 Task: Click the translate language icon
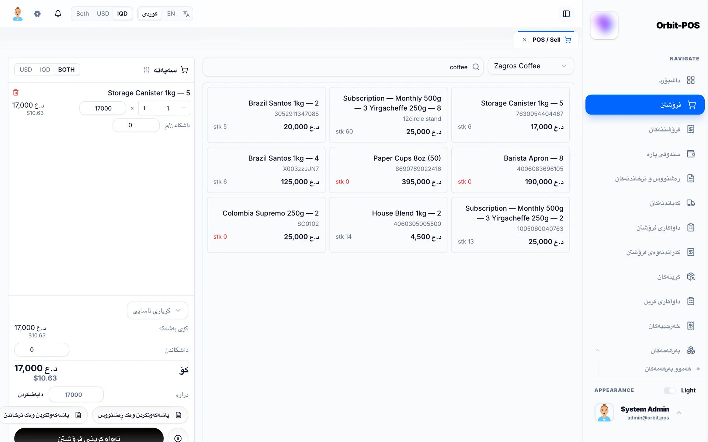coord(186,14)
